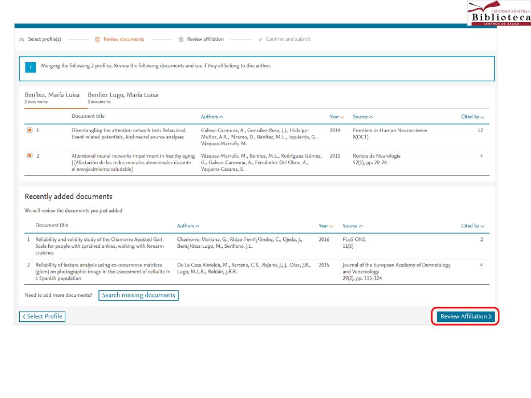
Task: Sort upper table by Year
Action: click(337, 117)
